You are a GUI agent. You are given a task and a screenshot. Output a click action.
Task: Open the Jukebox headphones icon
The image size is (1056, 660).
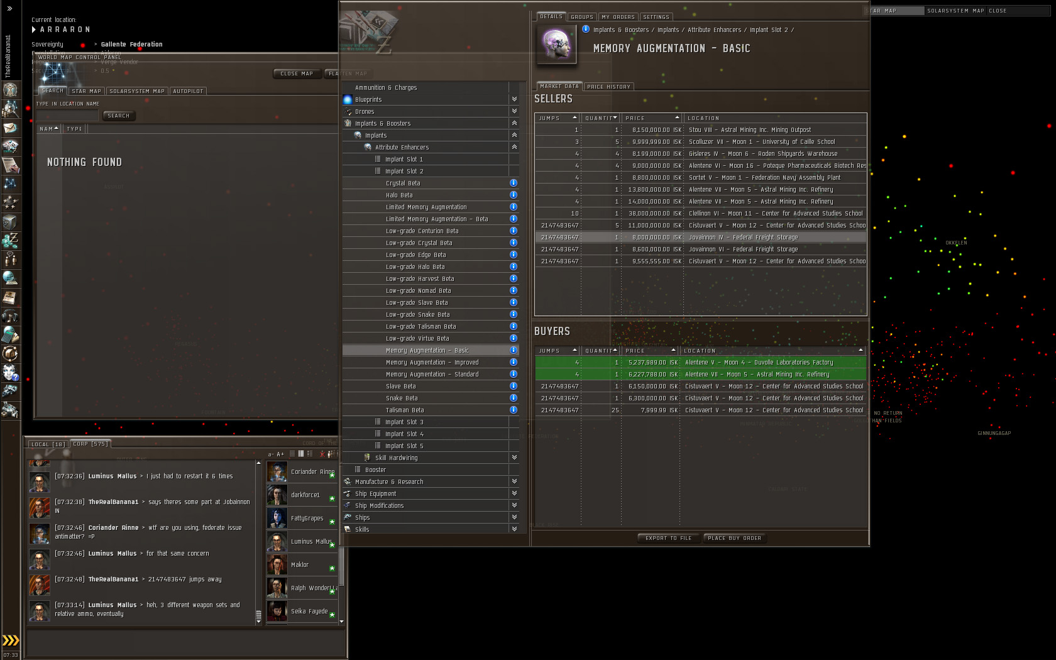10,316
